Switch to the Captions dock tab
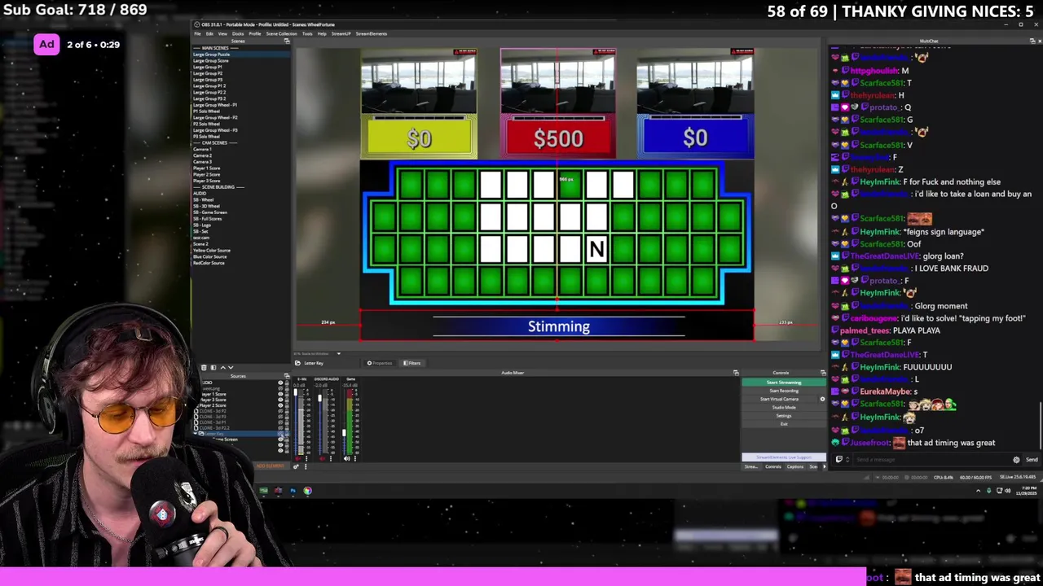The width and height of the screenshot is (1043, 586). point(795,466)
